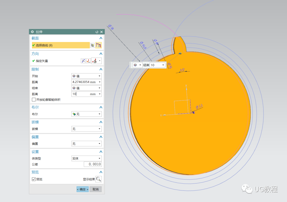
Task: Select the 选择曲线 (8) field
Action: coord(61,45)
